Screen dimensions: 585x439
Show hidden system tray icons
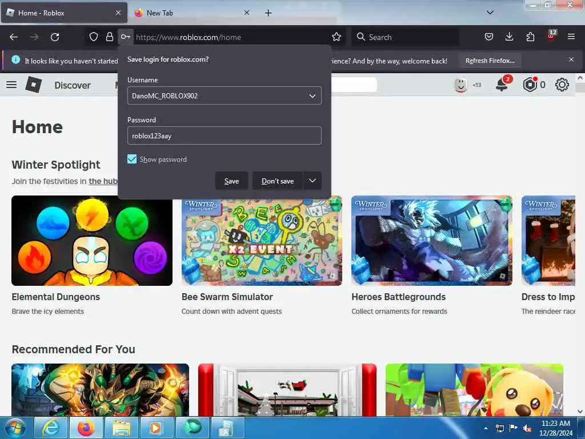click(x=486, y=428)
